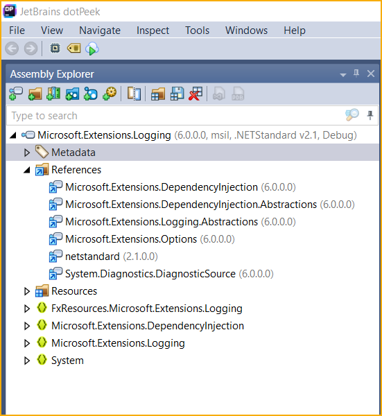The height and width of the screenshot is (416, 382).
Task: Select Microsoft.Extensions.DependencyInjection namespace label
Action: 148,326
